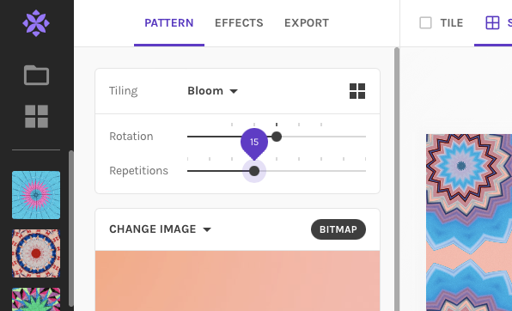The width and height of the screenshot is (512, 311).
Task: Click the grid icon next to TILE
Action: click(492, 23)
